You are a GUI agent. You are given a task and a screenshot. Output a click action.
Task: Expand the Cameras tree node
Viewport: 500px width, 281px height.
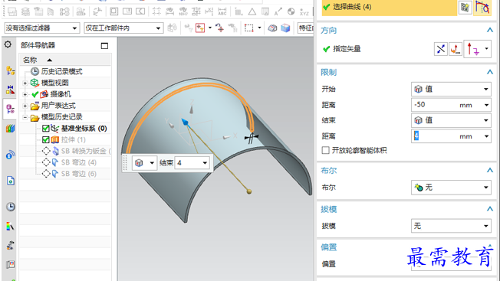coord(25,94)
